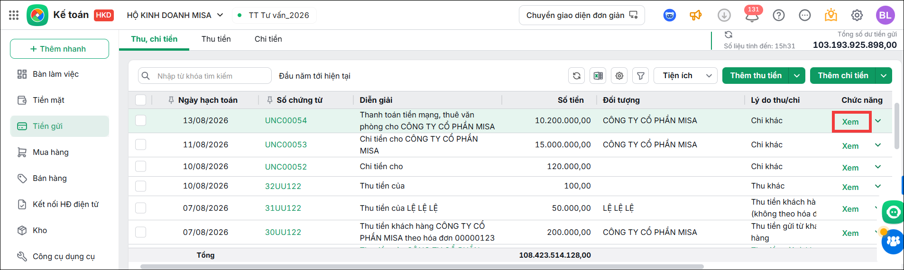Switch to the Thu tiền tab
This screenshot has height=270, width=904.
[x=216, y=39]
